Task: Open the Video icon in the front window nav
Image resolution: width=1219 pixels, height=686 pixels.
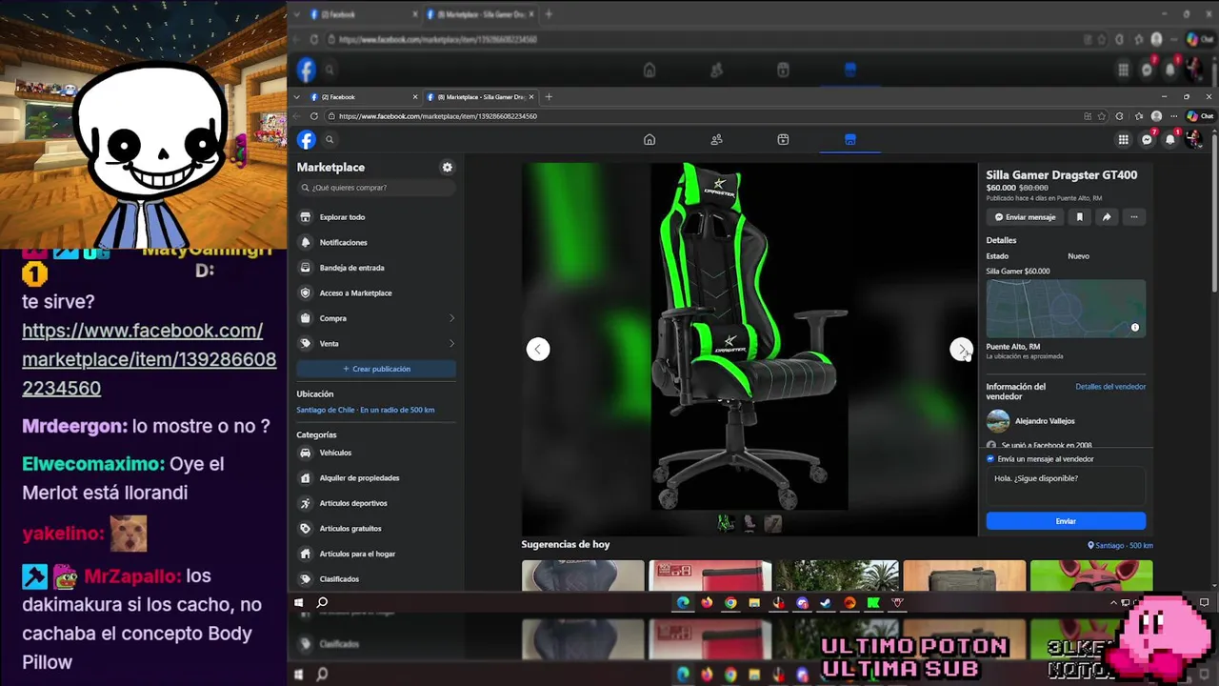Action: click(783, 140)
